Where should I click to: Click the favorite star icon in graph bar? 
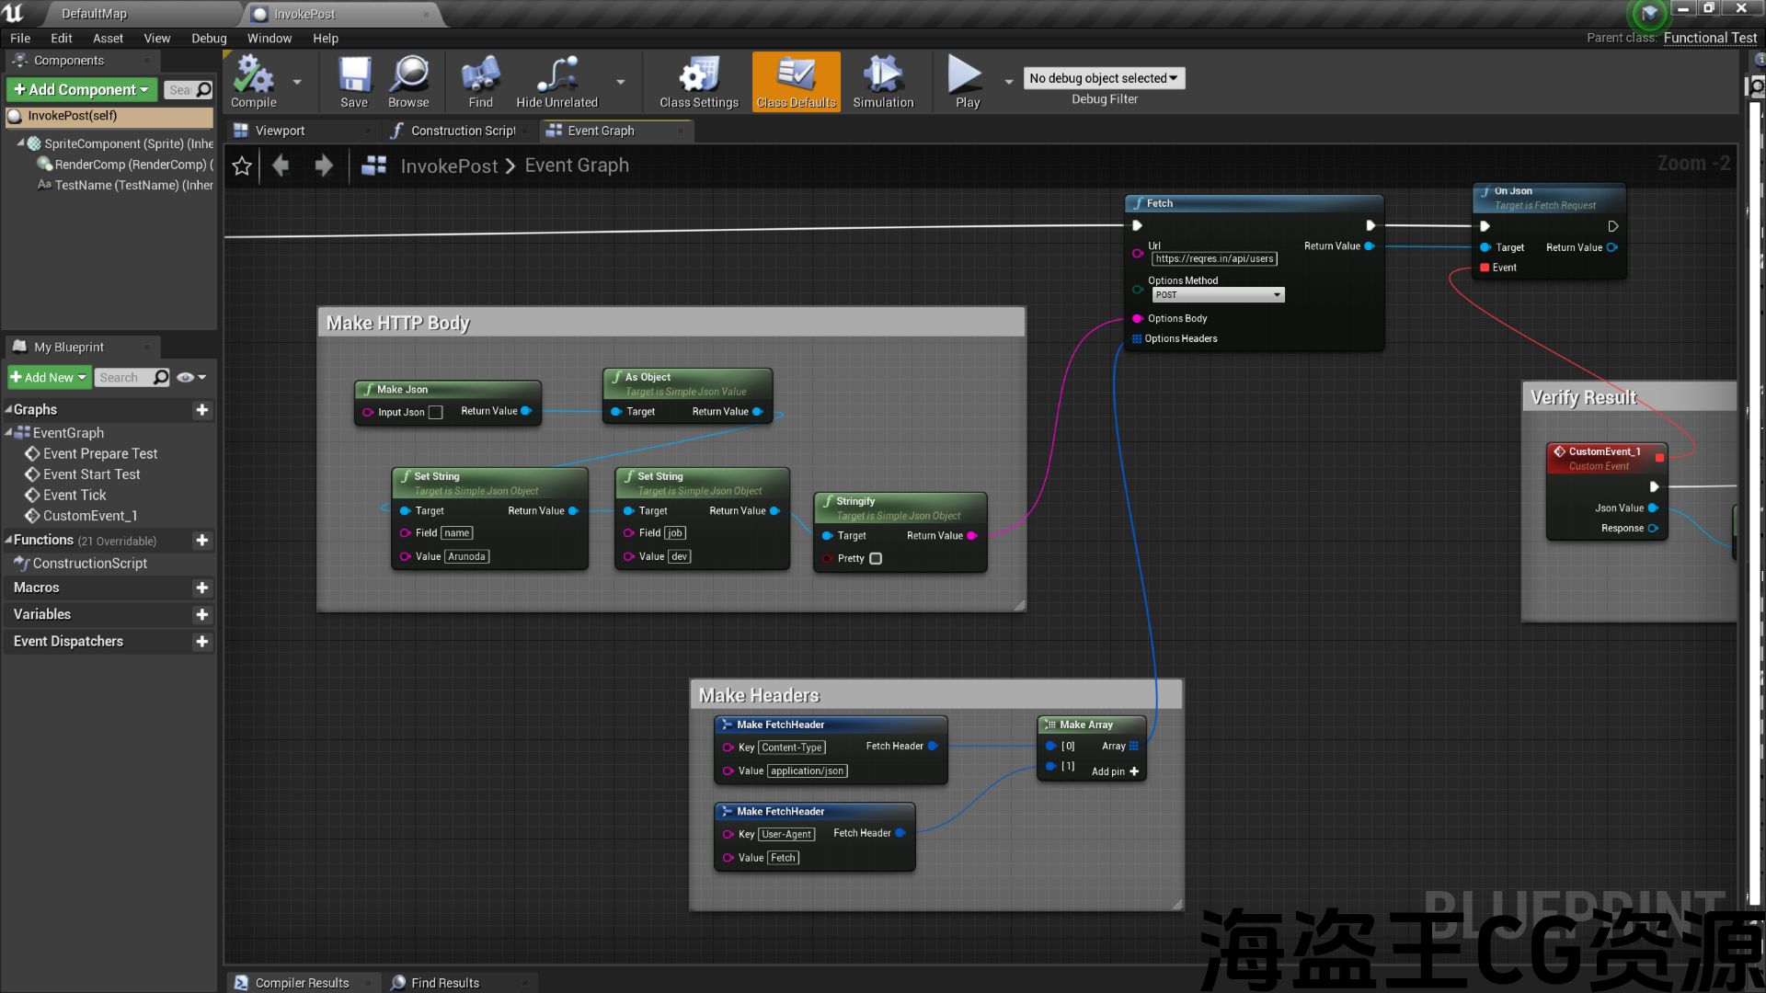coord(242,166)
